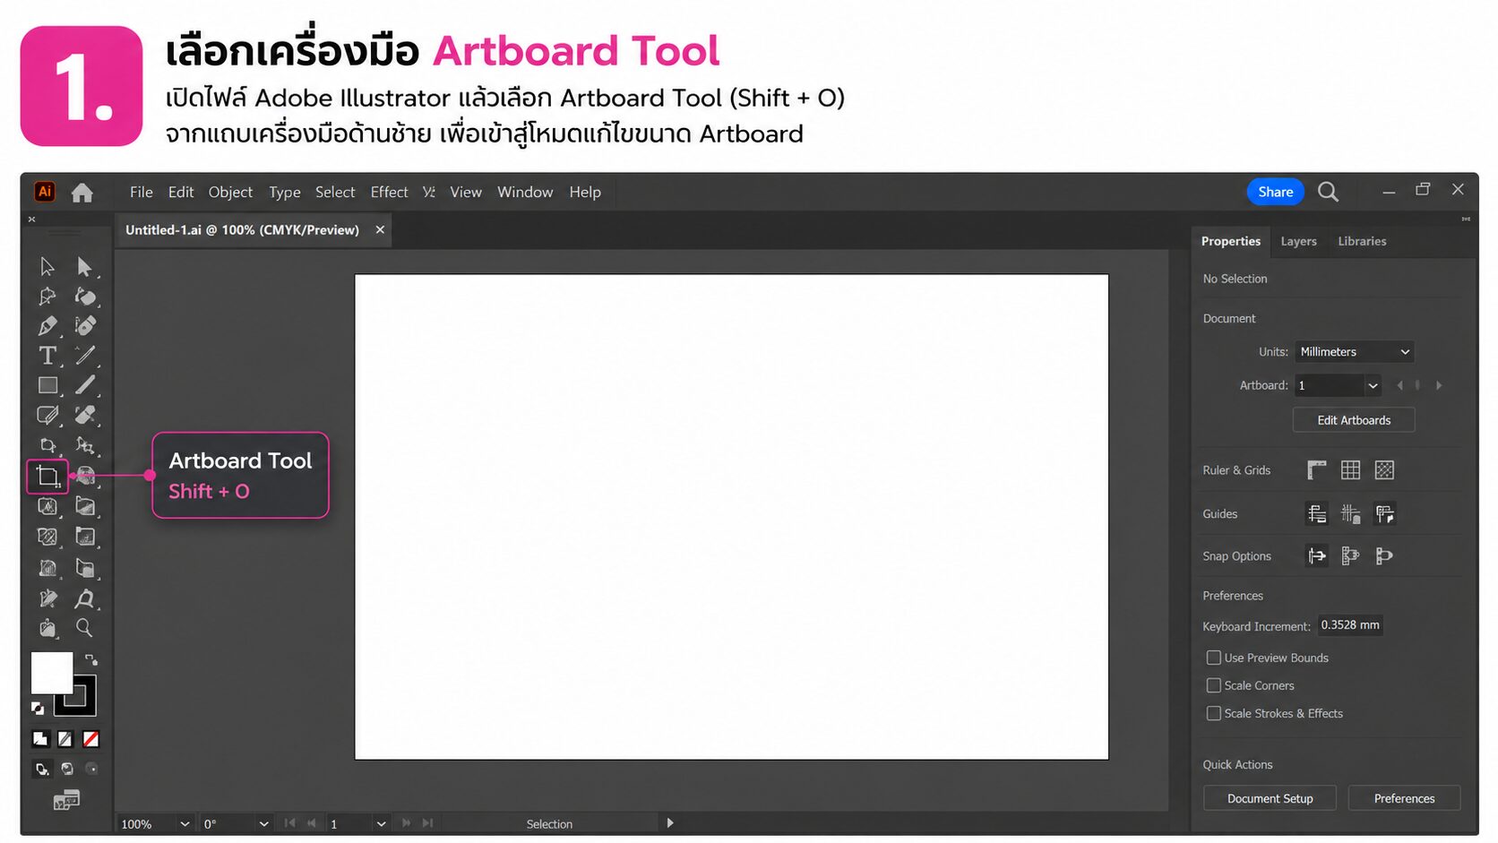The image size is (1498, 843).
Task: Enable Use Preview Bounds checkbox
Action: pyautogui.click(x=1214, y=658)
